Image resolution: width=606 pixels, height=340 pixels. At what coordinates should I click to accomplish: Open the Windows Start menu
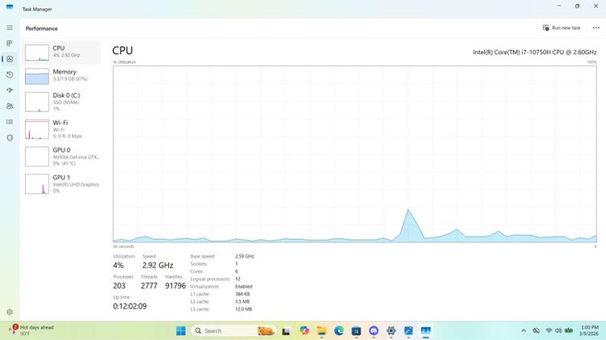180,331
